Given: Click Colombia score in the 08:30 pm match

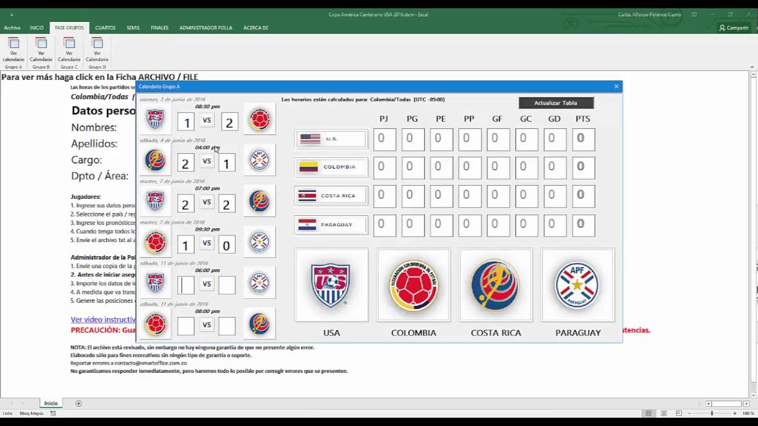Looking at the screenshot, I should pos(229,122).
